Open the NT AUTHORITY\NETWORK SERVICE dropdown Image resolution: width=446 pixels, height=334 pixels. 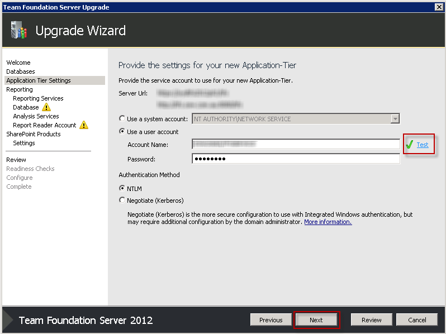pos(395,119)
